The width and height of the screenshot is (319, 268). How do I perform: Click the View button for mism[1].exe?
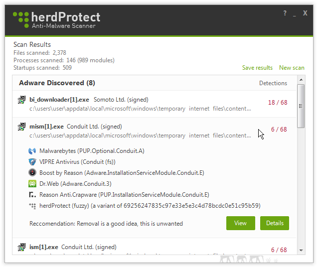pos(240,223)
